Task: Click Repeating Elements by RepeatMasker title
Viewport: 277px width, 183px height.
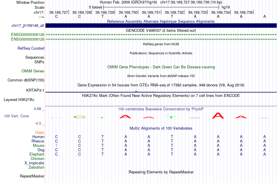Action: point(161,172)
